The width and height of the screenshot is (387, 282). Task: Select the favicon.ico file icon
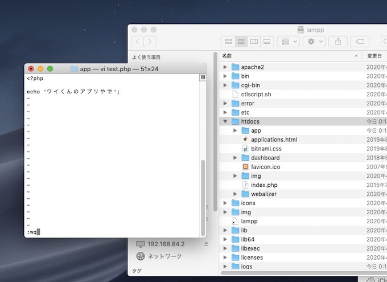245,167
